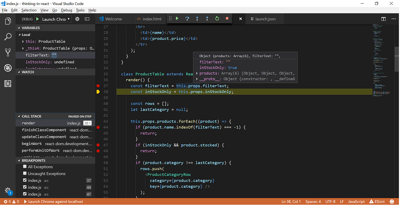Screen dimensions: 401x206
Task: Change encoding via UTF-8
Action: click(x=330, y=202)
